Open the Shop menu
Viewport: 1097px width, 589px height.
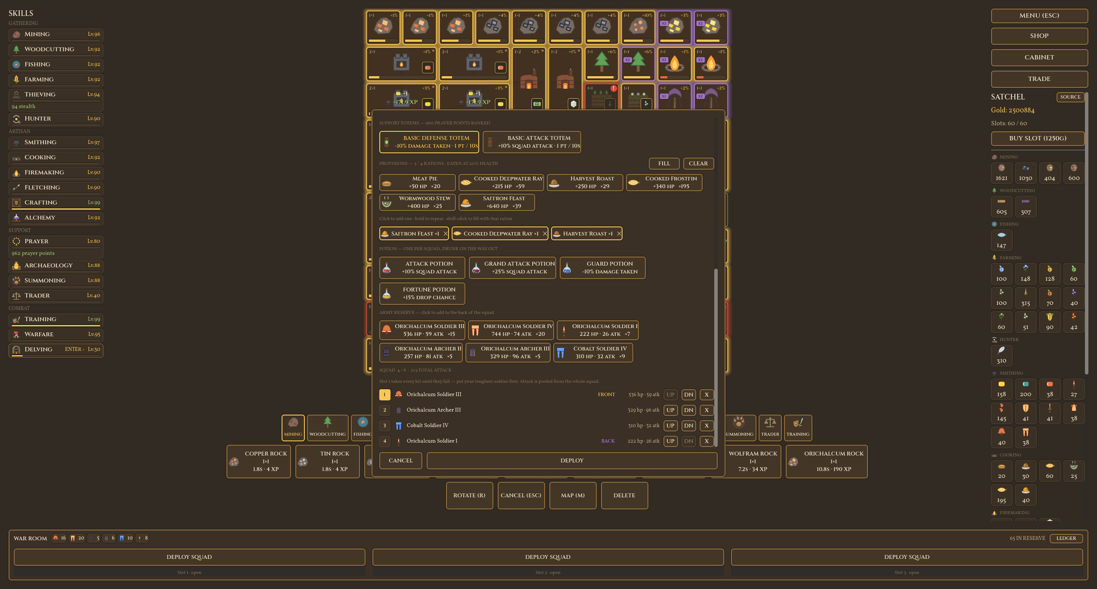click(1039, 36)
